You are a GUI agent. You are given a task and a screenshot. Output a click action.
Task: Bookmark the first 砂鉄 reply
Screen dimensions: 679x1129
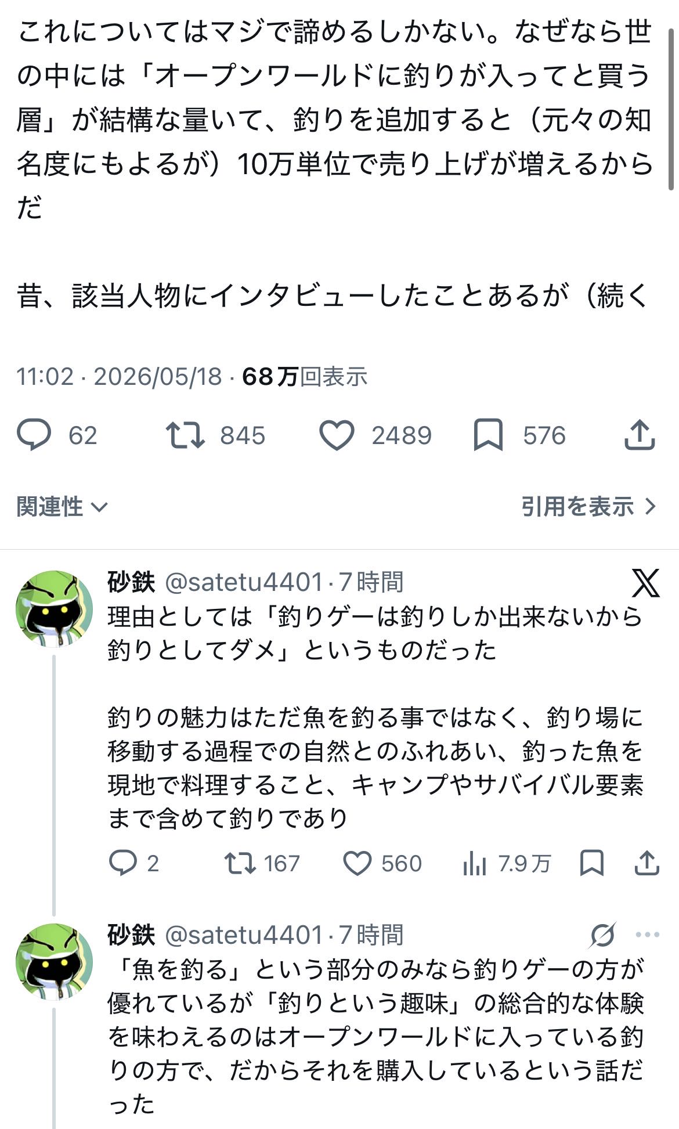pyautogui.click(x=592, y=863)
